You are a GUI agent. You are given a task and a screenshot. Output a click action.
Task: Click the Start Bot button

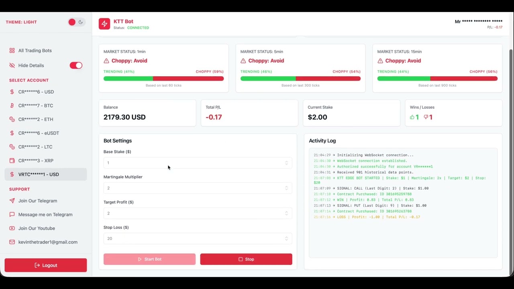tap(149, 259)
